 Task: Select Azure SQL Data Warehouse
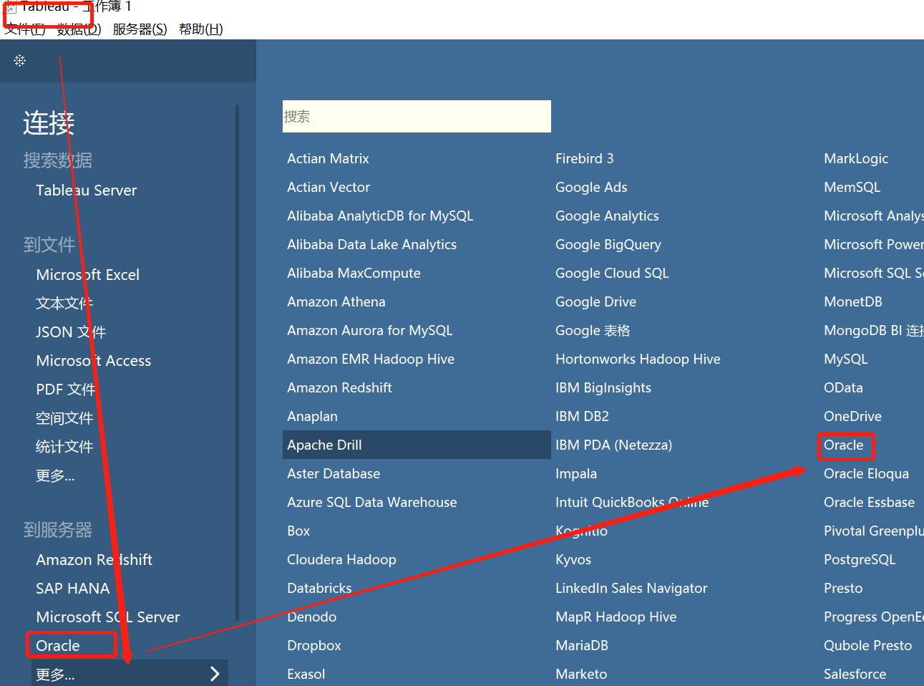(x=372, y=502)
